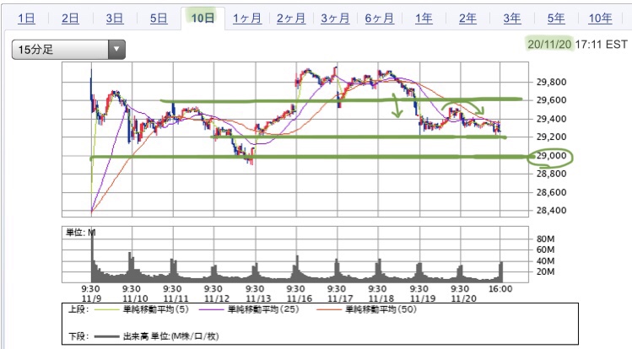Image resolution: width=632 pixels, height=349 pixels.
Task: Click the 29,800 price axis label
Action: point(551,82)
